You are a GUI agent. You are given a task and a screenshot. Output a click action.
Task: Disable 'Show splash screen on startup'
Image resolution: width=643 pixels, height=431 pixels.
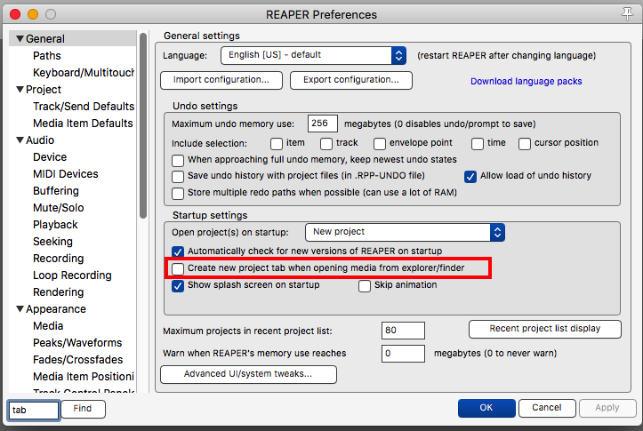point(178,285)
